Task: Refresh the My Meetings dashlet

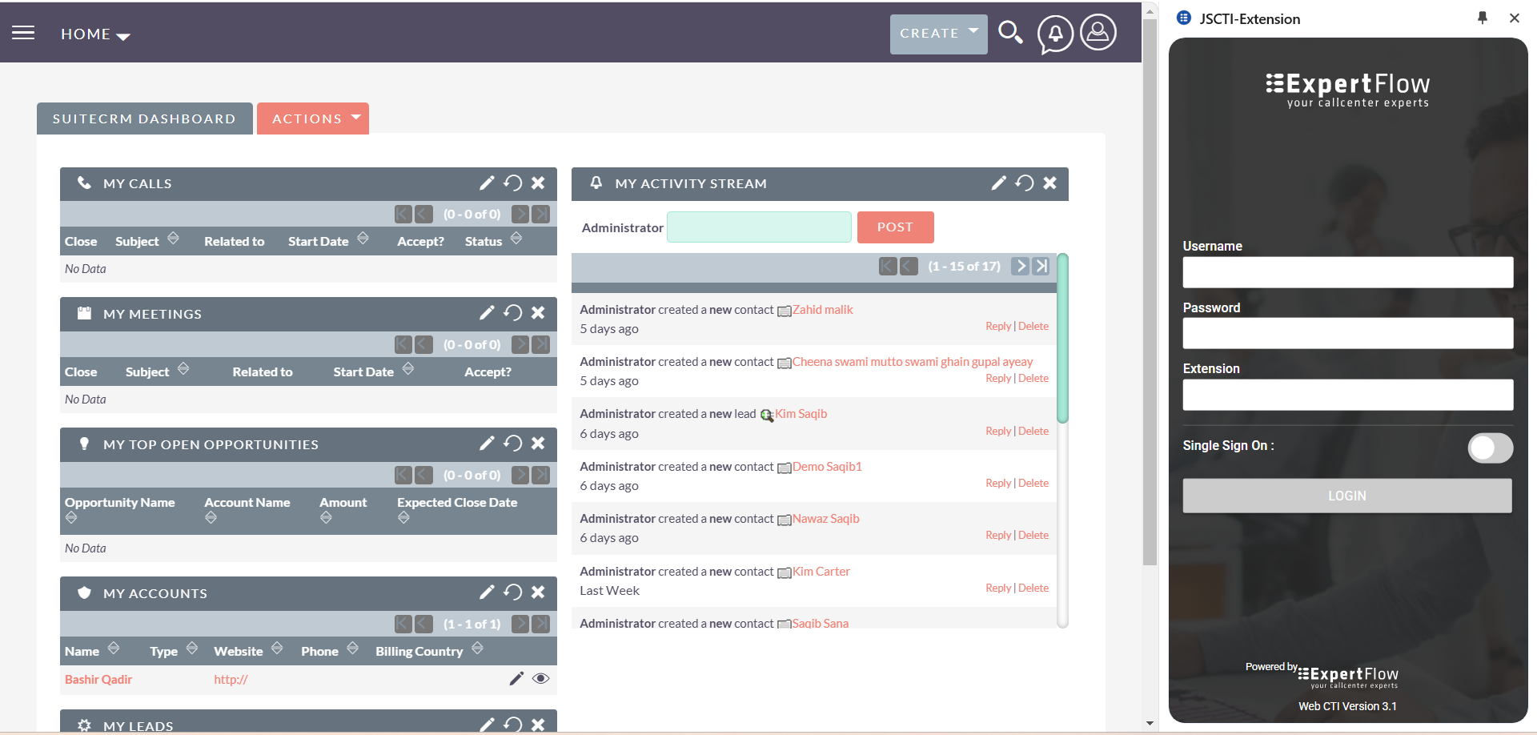Action: pyautogui.click(x=513, y=313)
